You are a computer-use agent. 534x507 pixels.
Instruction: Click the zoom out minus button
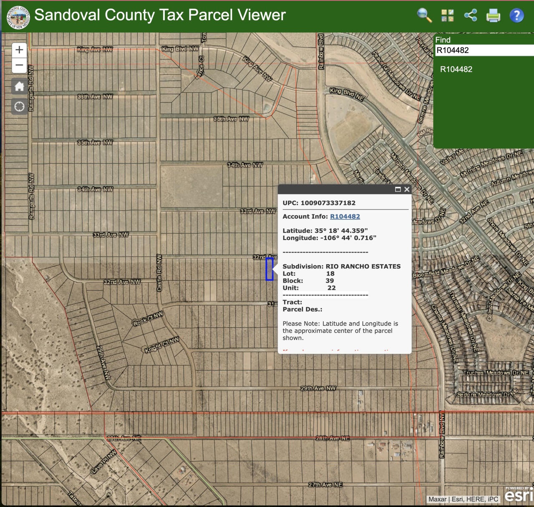[x=19, y=66]
